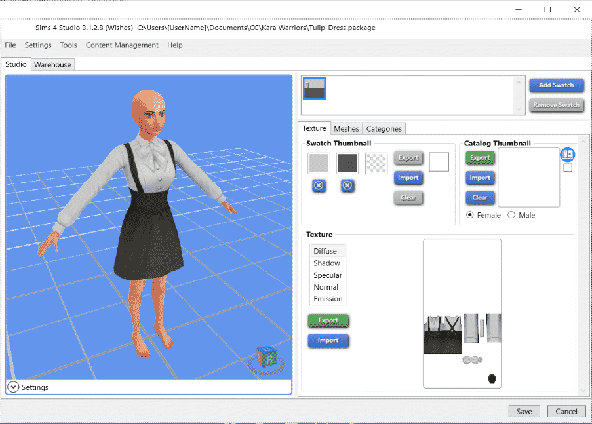Open the Content Management menu
The width and height of the screenshot is (592, 424).
coord(122,45)
